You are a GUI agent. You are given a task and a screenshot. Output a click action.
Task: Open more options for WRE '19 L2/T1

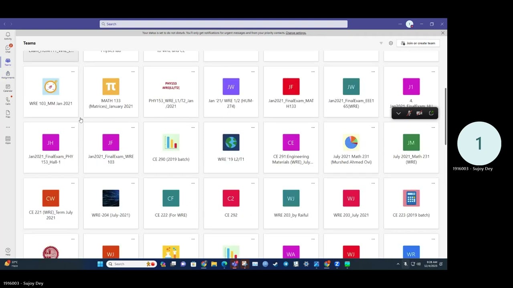[x=253, y=128]
